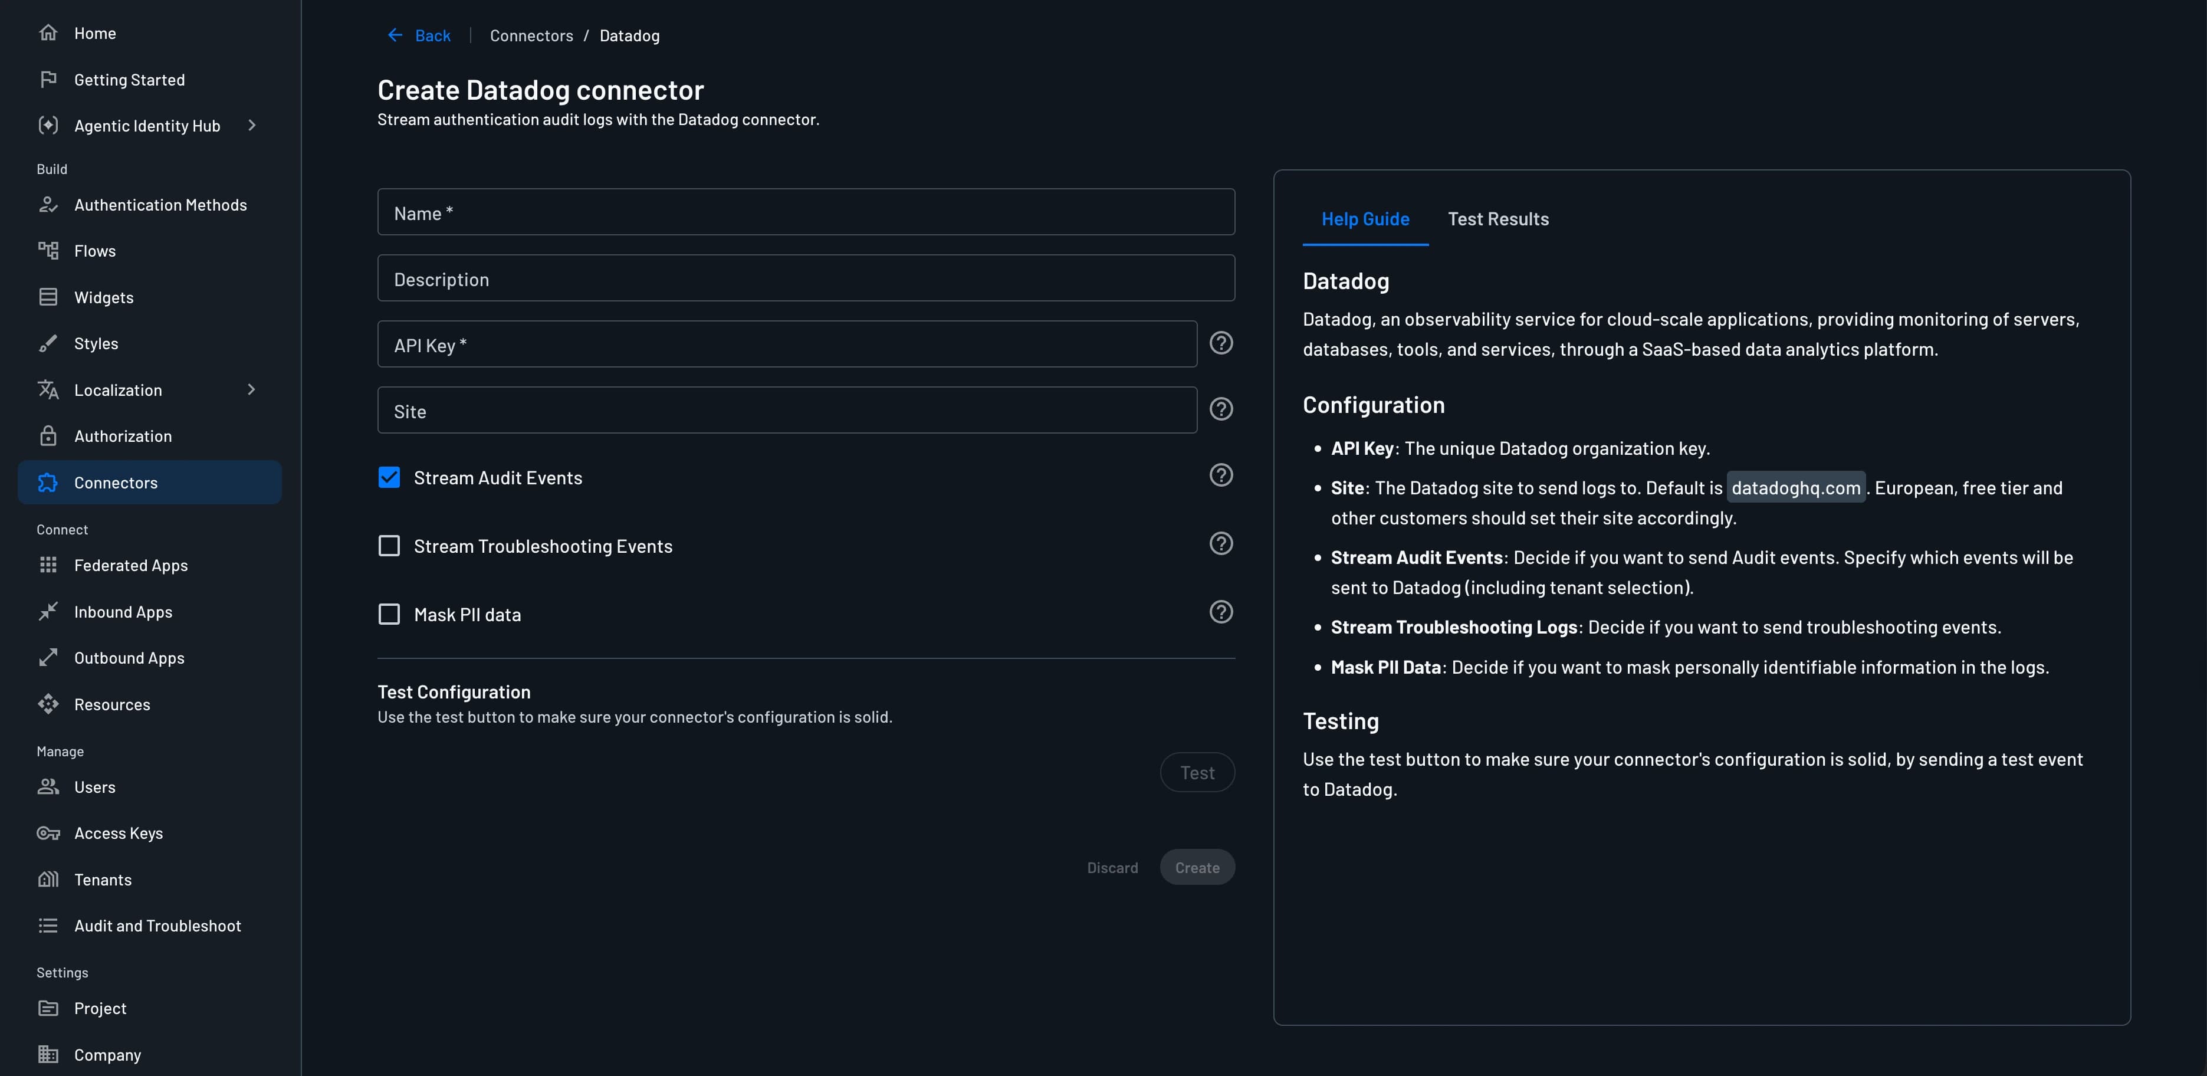
Task: Click the Authentication Methods person icon
Action: pyautogui.click(x=48, y=204)
